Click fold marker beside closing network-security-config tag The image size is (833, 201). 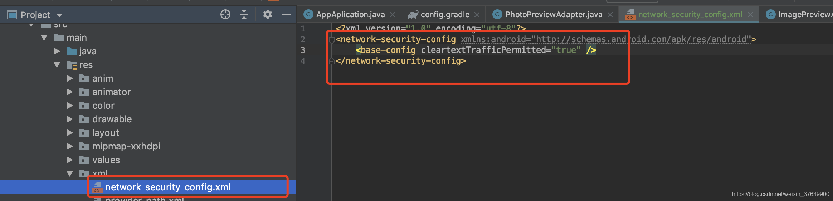tap(332, 61)
